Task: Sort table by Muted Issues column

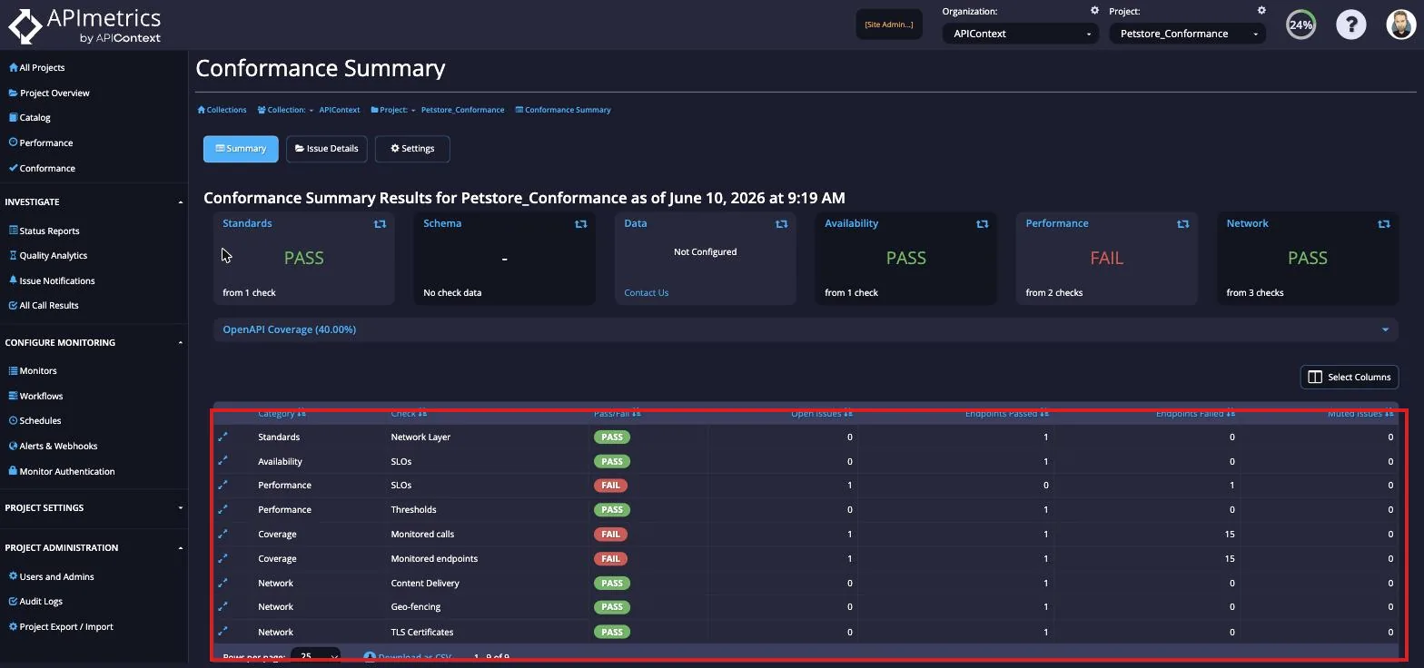Action: tap(1360, 414)
